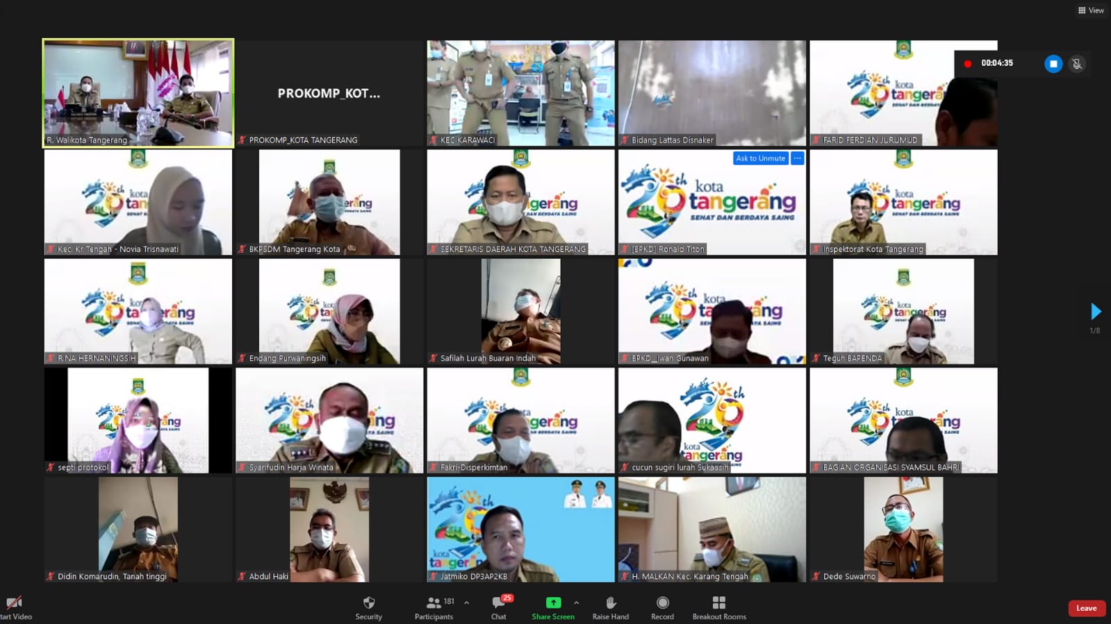The width and height of the screenshot is (1111, 624).
Task: Select the KEC KARAWACI video tile
Action: pos(520,92)
